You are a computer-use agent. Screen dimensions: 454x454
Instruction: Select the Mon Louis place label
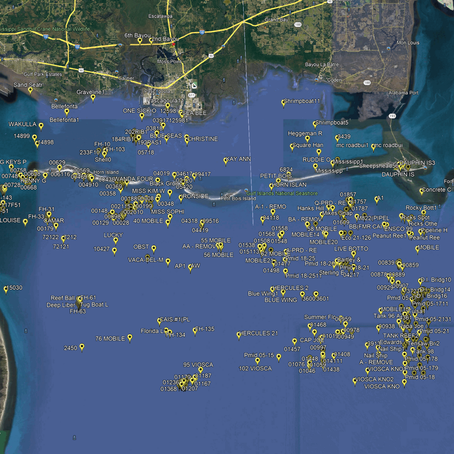coord(408,43)
